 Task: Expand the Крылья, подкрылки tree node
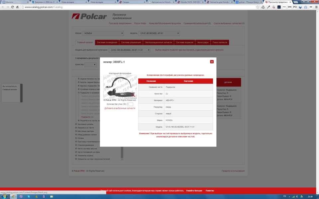pyautogui.click(x=78, y=86)
